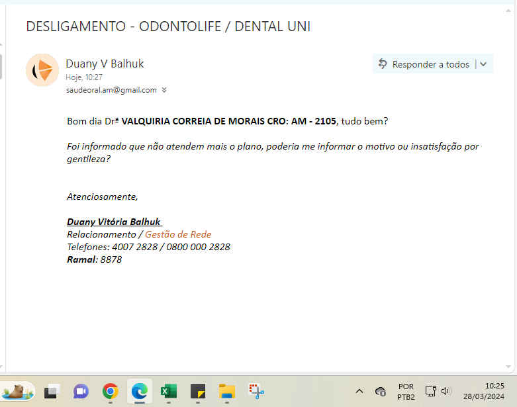Click the POR PTB2 language indicator
Viewport: 517px width, 407px height.
tap(406, 391)
